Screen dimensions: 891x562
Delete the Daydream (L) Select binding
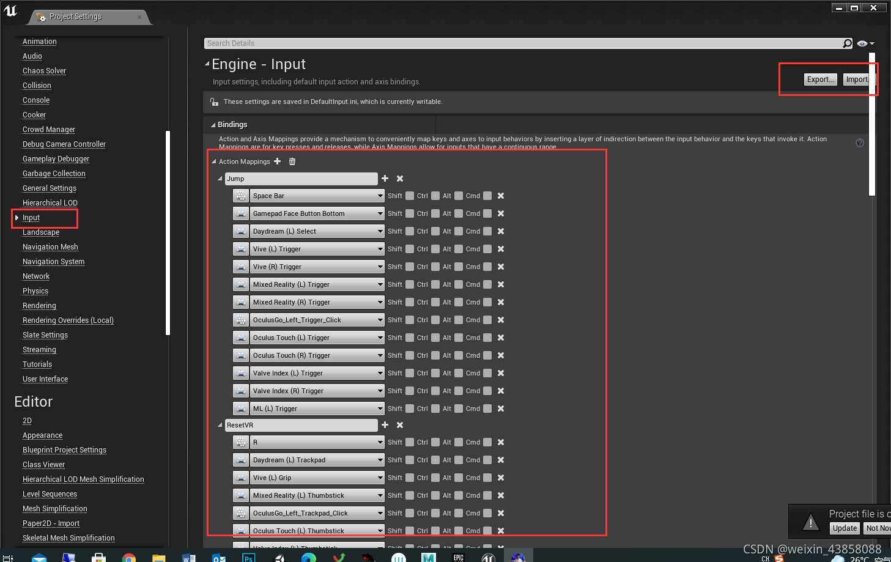pos(501,231)
